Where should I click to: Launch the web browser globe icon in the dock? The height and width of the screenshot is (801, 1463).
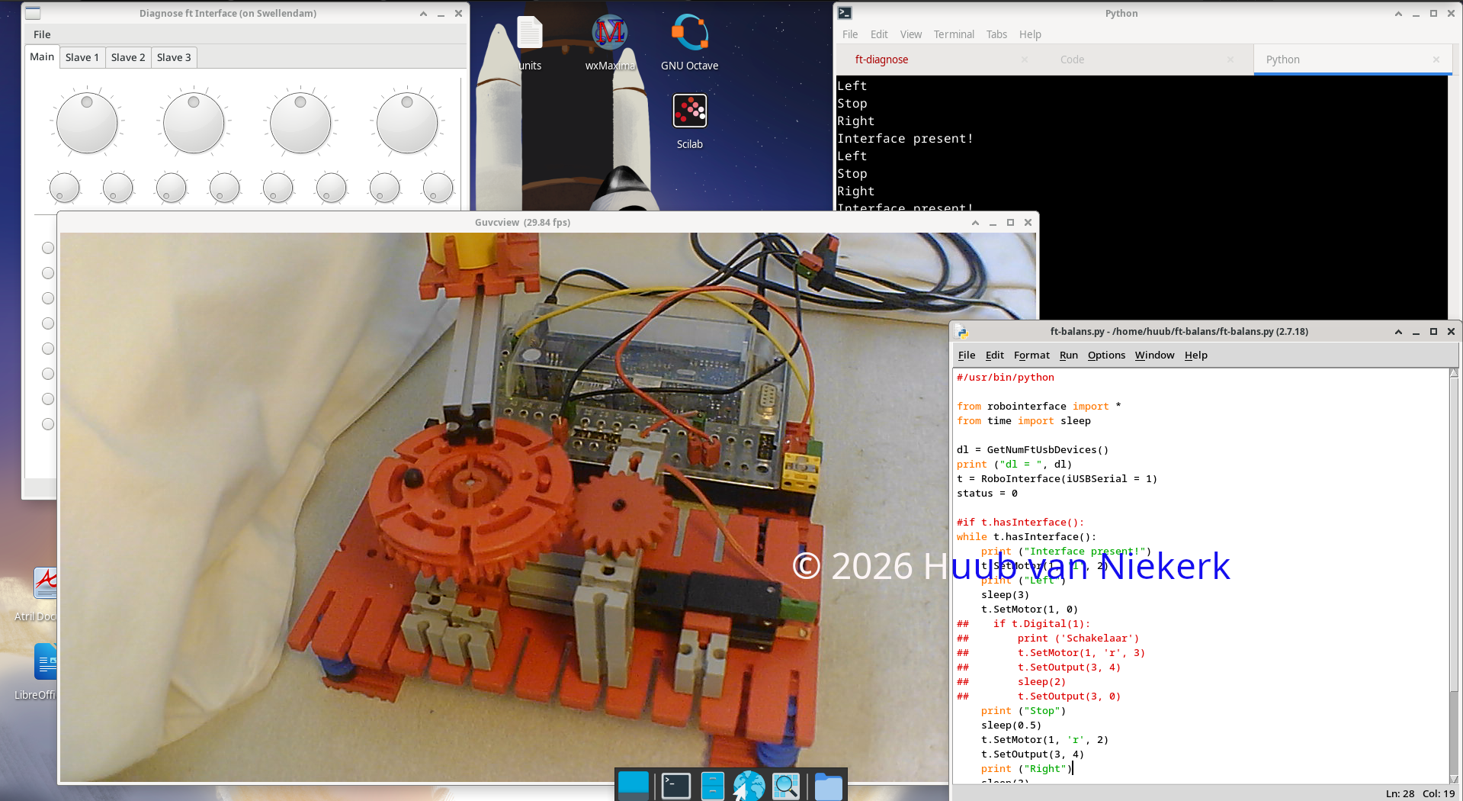[x=749, y=786]
